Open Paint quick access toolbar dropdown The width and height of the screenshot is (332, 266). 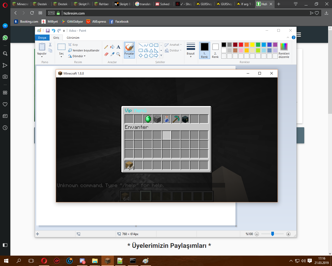pyautogui.click(x=64, y=31)
